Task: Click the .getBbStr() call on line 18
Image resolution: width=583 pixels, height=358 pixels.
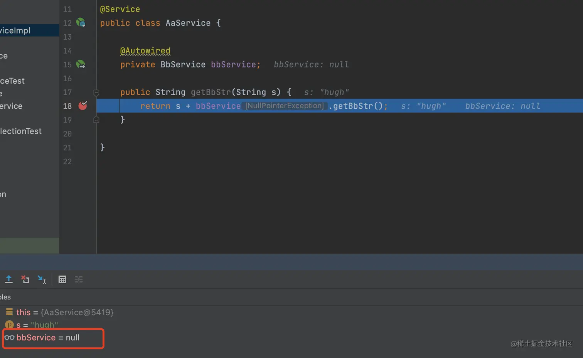Action: click(356, 106)
